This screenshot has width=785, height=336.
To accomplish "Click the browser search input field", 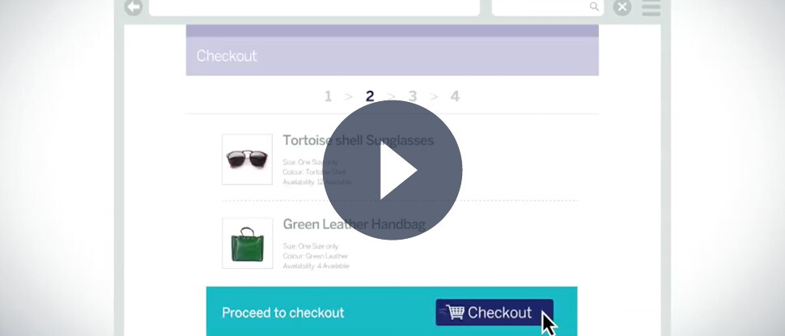I will 548,7.
